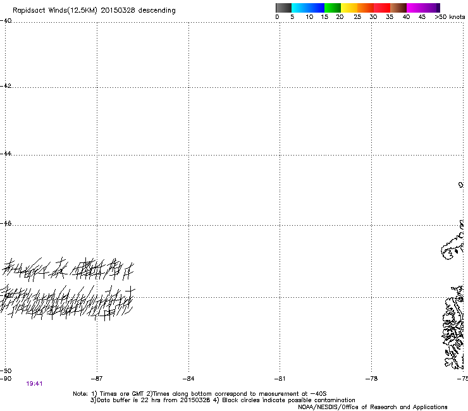Click the upper band of wind barbs
Image resolution: width=468 pixels, height=411 pixels.
[68, 269]
